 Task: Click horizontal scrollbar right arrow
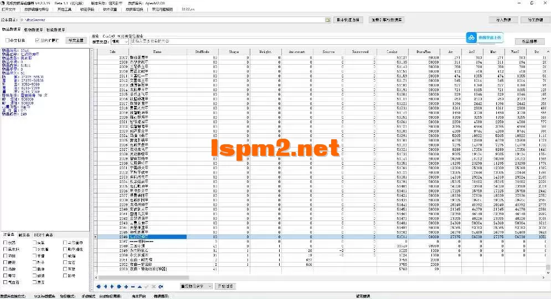click(x=543, y=277)
